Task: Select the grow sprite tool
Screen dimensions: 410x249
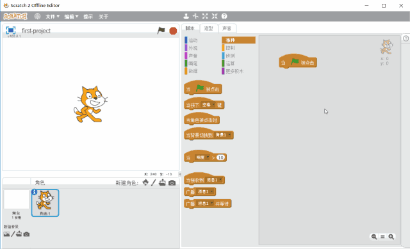Action: pyautogui.click(x=205, y=17)
